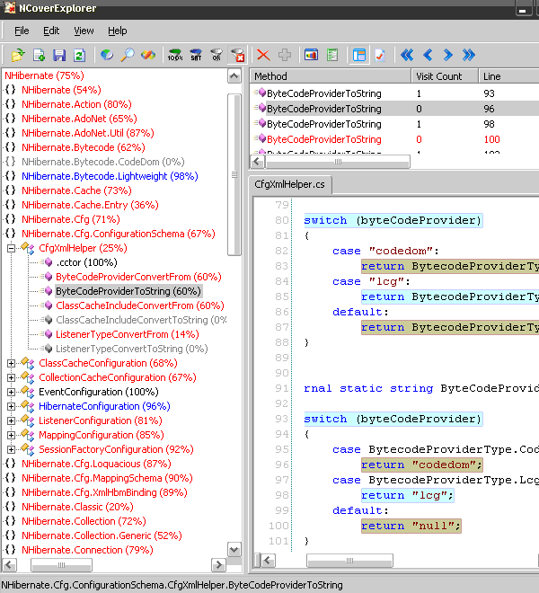Screen dimensions: 539x593
Task: Open the File menu
Action: (x=22, y=31)
